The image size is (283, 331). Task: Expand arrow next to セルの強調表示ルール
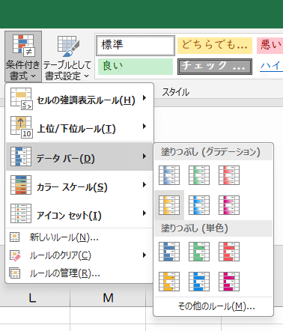point(144,98)
